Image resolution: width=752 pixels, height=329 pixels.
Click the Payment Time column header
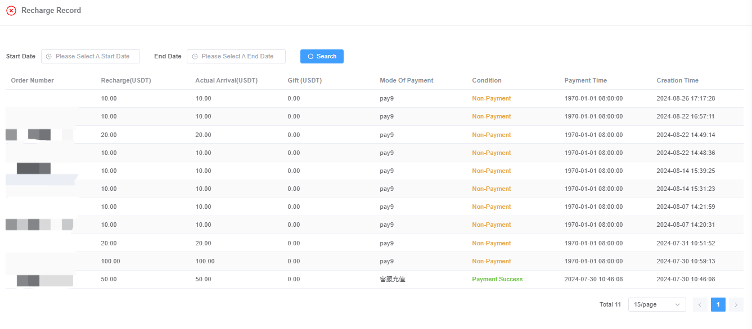pyautogui.click(x=586, y=80)
